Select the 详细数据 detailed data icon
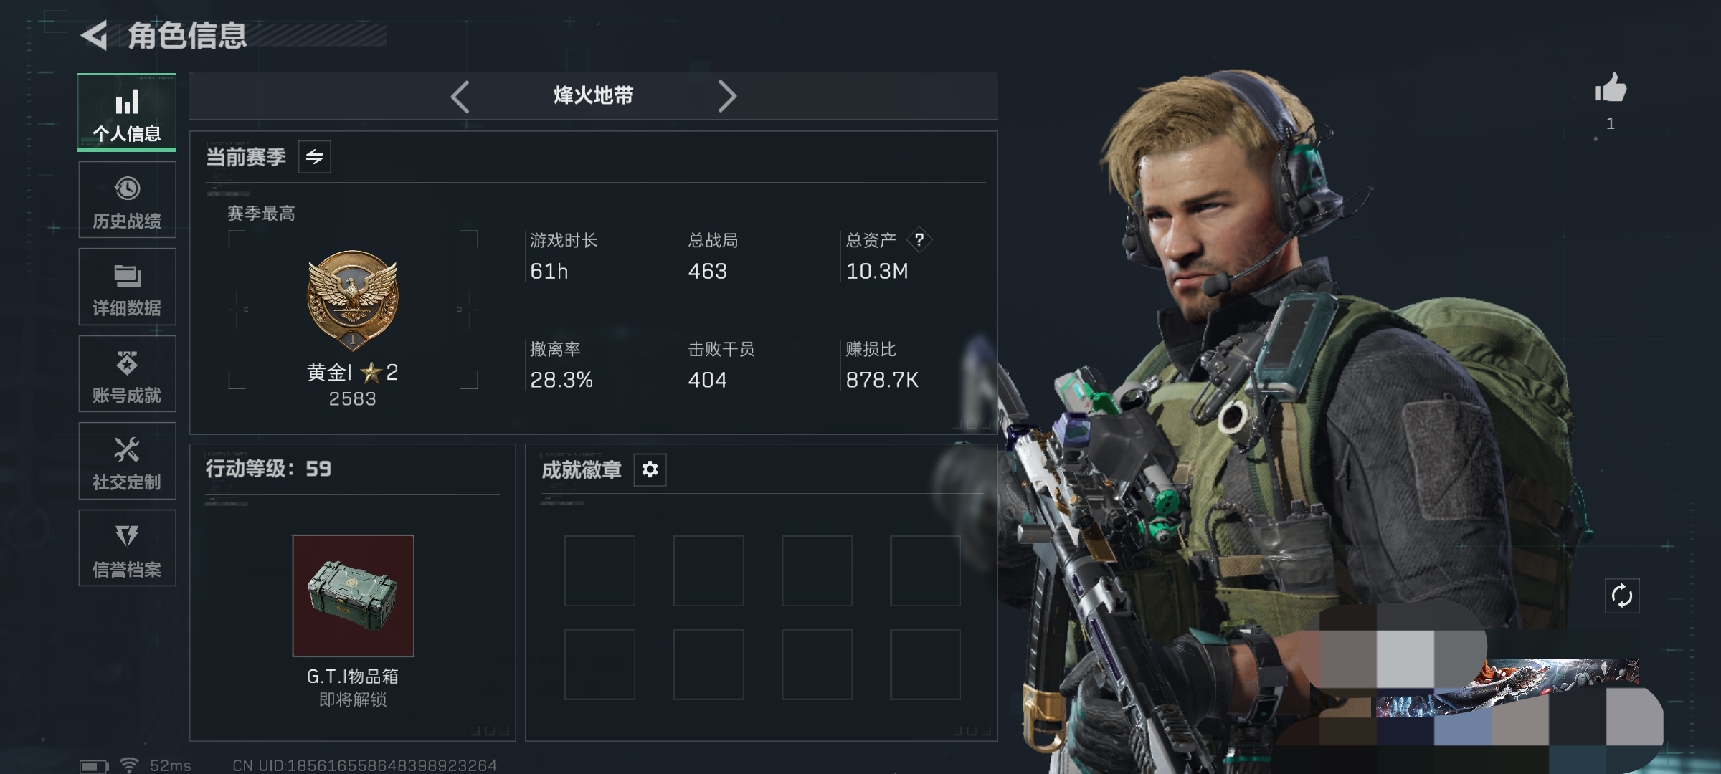 (127, 287)
